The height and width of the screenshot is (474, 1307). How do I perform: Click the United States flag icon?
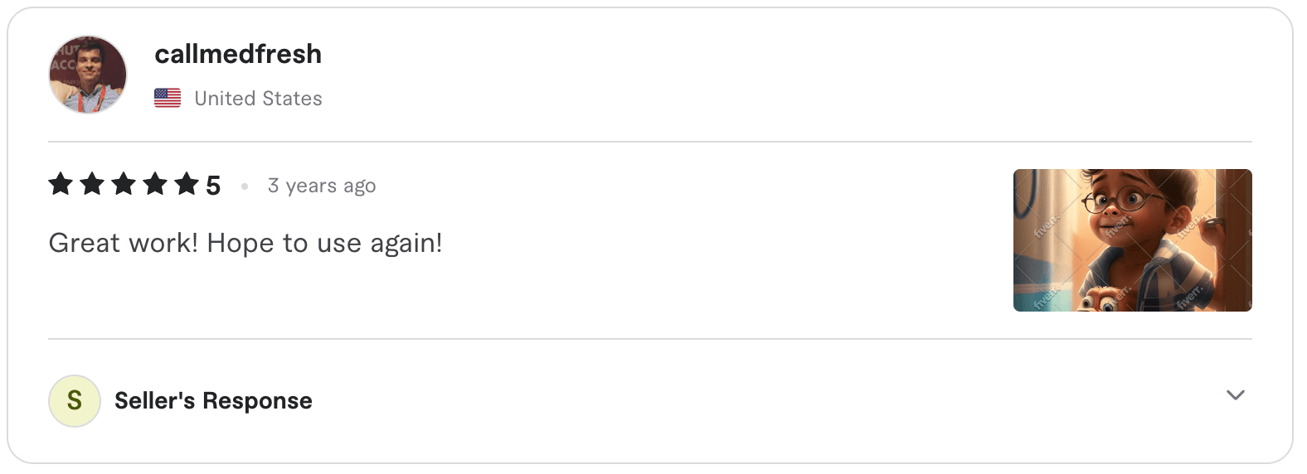[x=168, y=99]
